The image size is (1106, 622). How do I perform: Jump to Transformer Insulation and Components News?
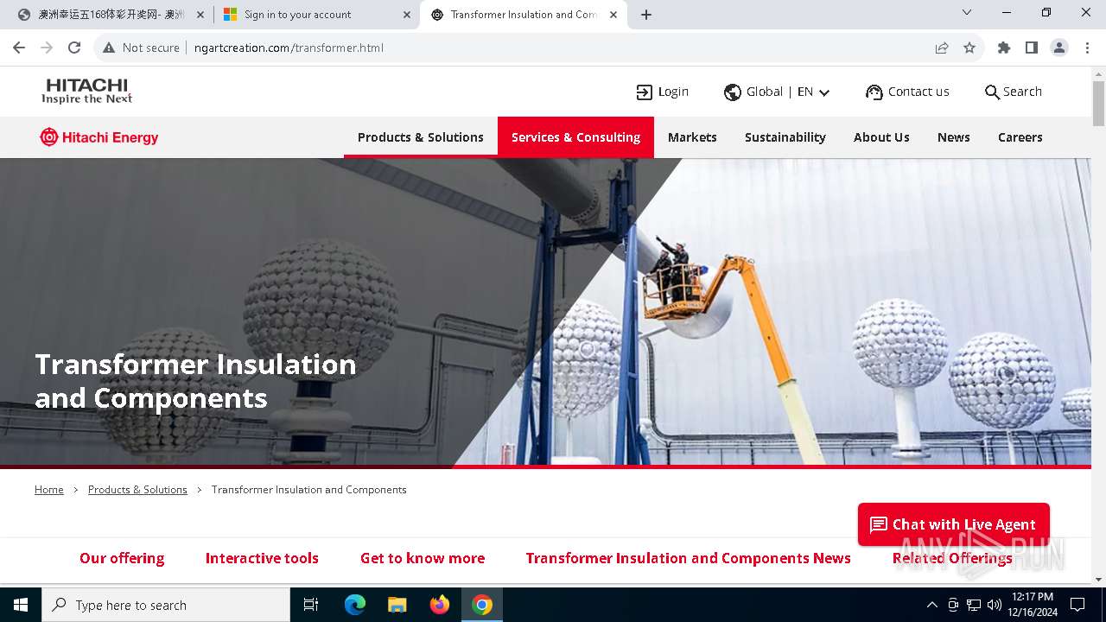tap(689, 558)
